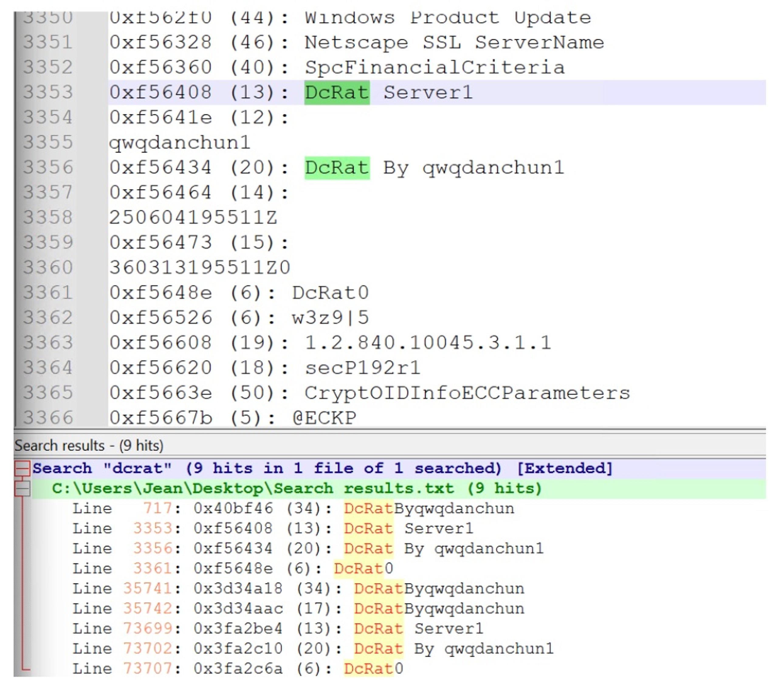Click "@ECKP" in the editor

324,418
